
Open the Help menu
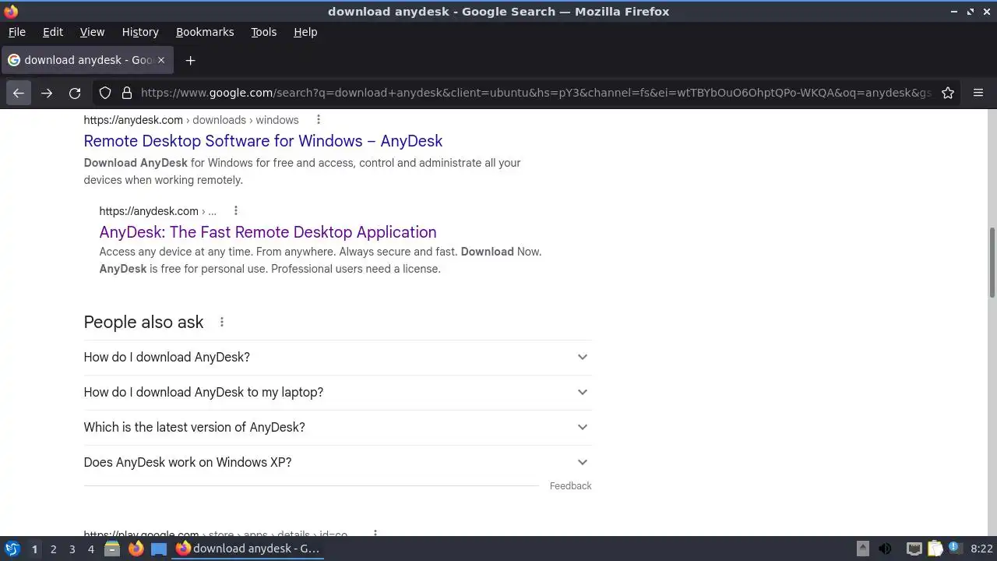[305, 32]
